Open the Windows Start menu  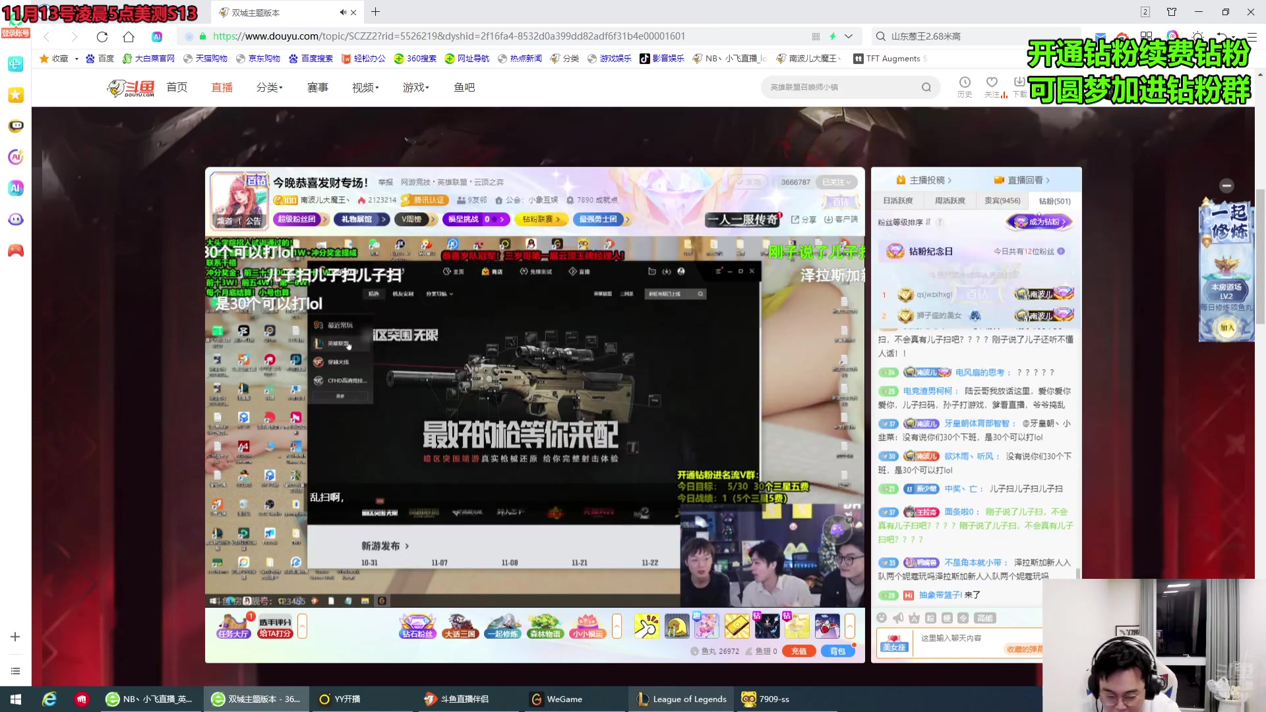[x=16, y=699]
